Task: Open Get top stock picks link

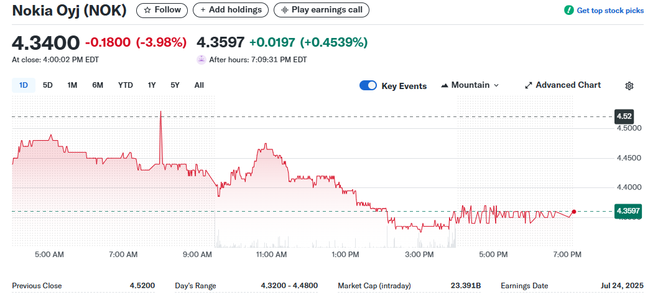Action: [x=609, y=11]
